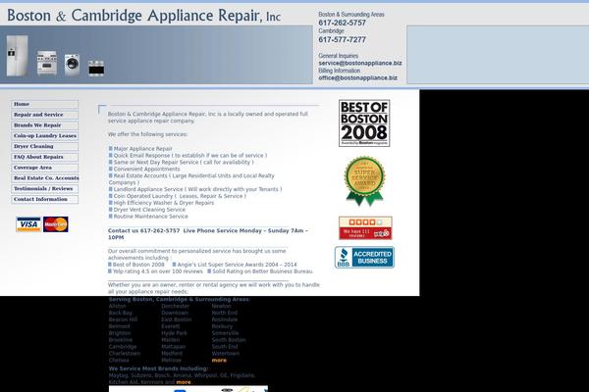This screenshot has height=392, width=589.
Task: Click the 'Landlord Appliance Service' bullet text
Action: pos(197,189)
